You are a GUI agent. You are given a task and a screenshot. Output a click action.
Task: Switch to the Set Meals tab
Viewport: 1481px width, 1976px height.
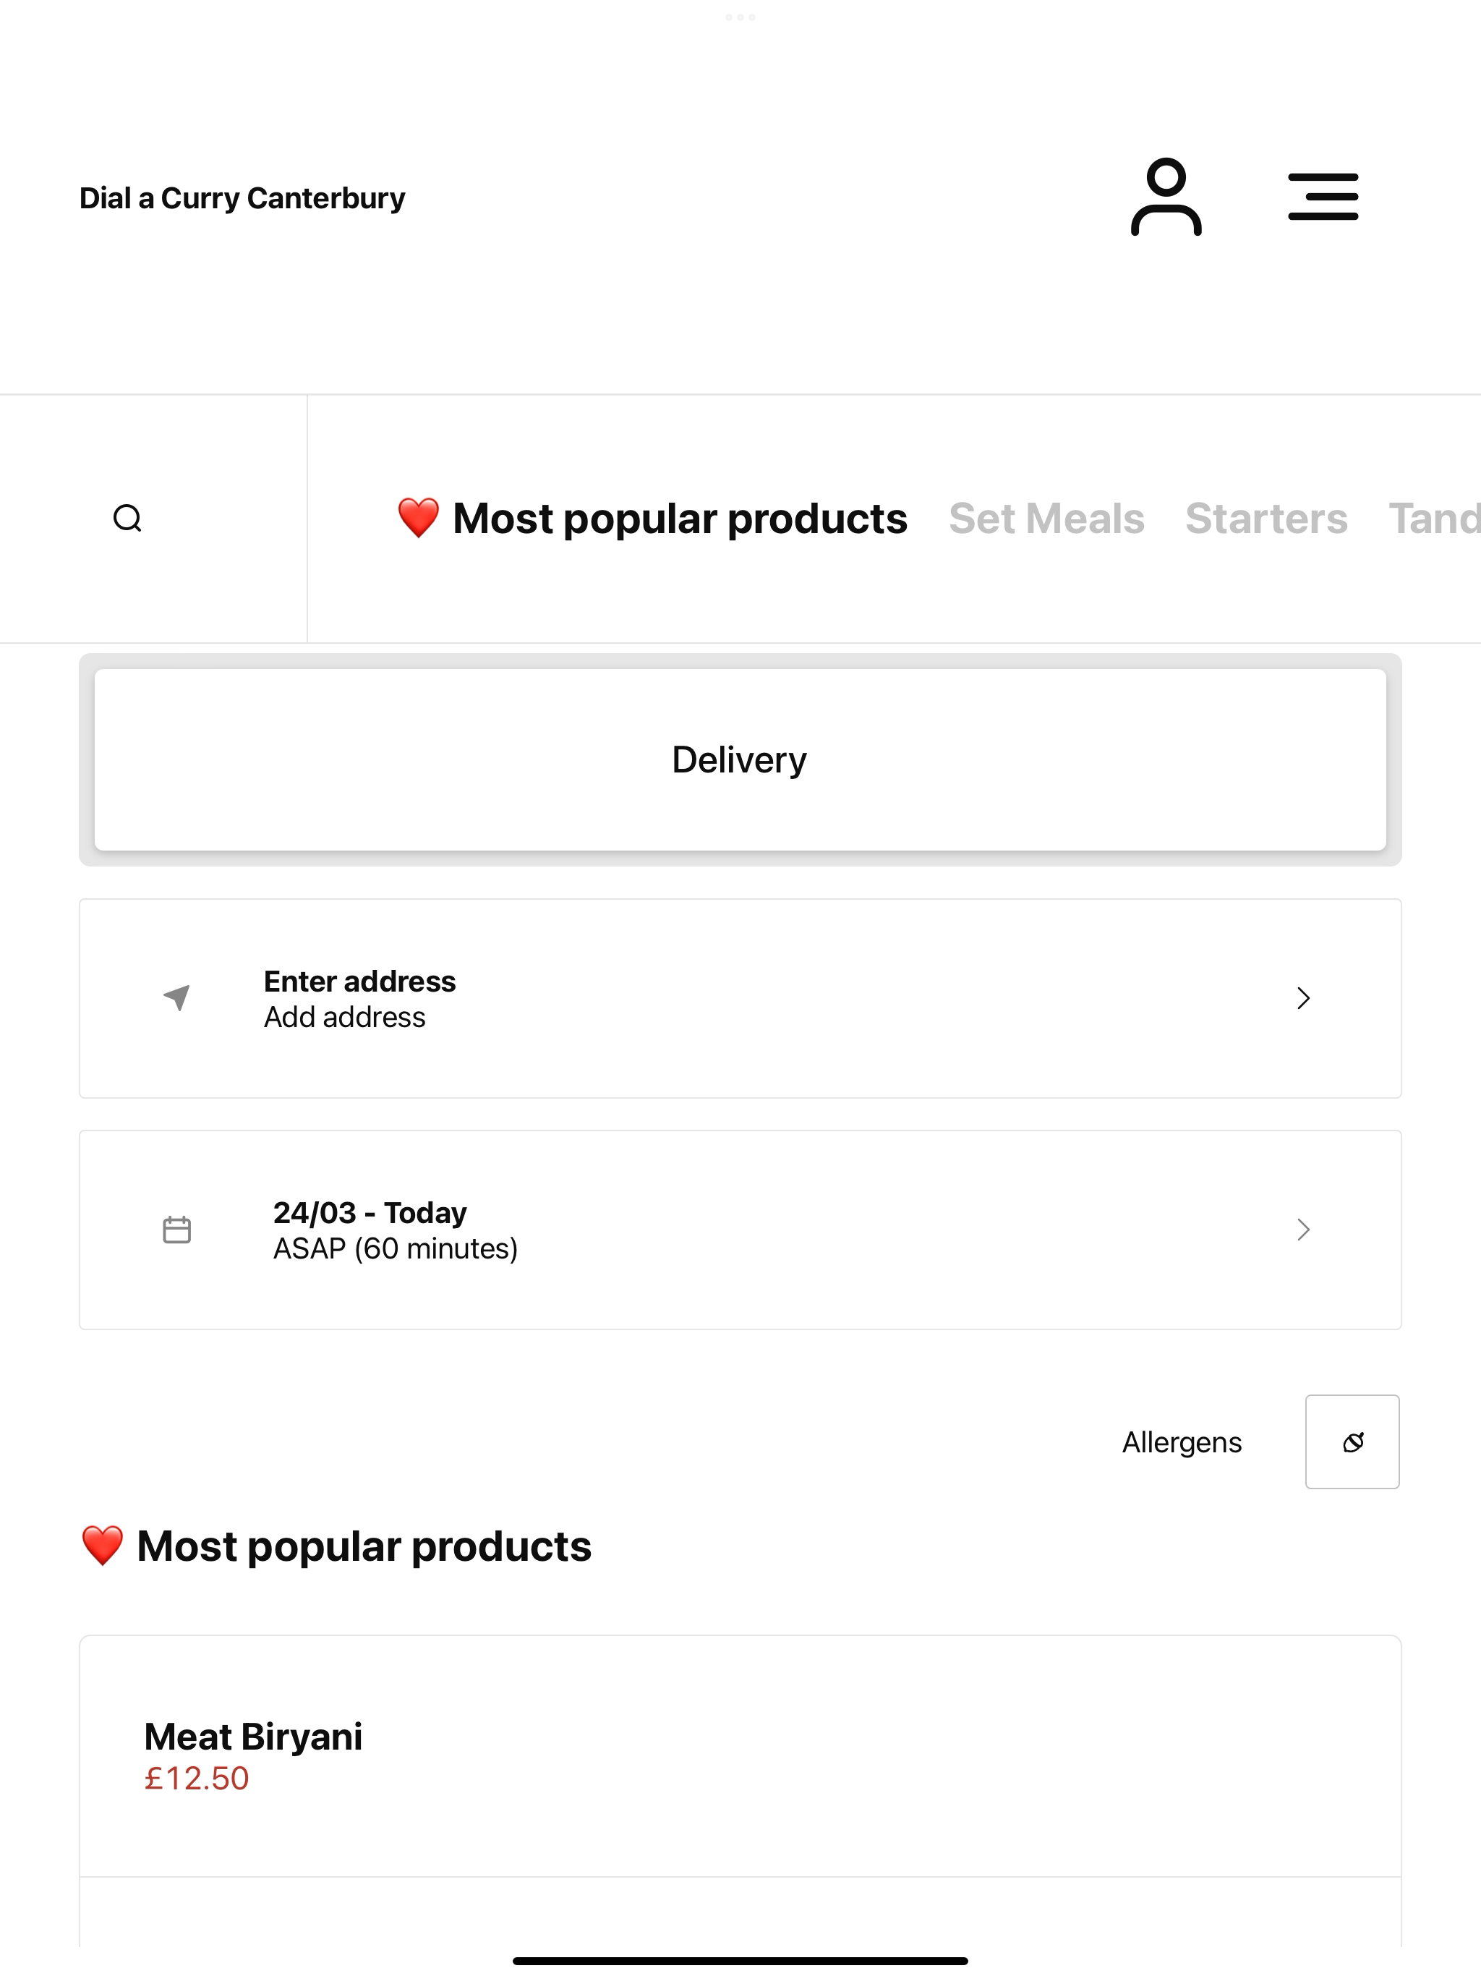point(1046,518)
